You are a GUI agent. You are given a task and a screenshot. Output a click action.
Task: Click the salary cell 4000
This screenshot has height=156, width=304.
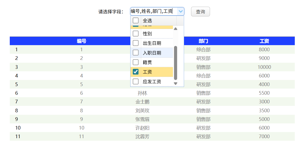[264, 84]
